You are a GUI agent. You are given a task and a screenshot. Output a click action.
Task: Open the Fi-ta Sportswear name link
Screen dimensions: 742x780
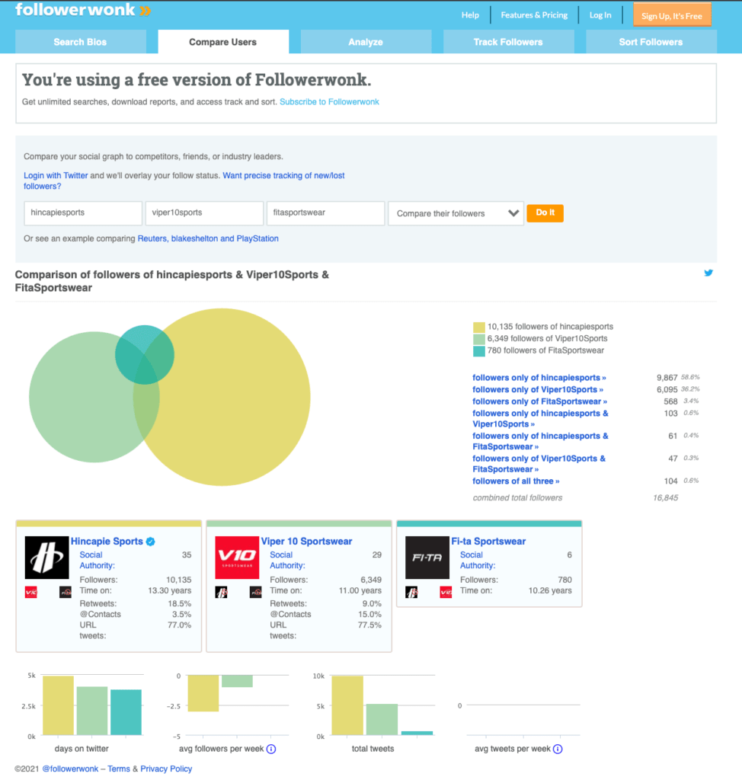(488, 542)
